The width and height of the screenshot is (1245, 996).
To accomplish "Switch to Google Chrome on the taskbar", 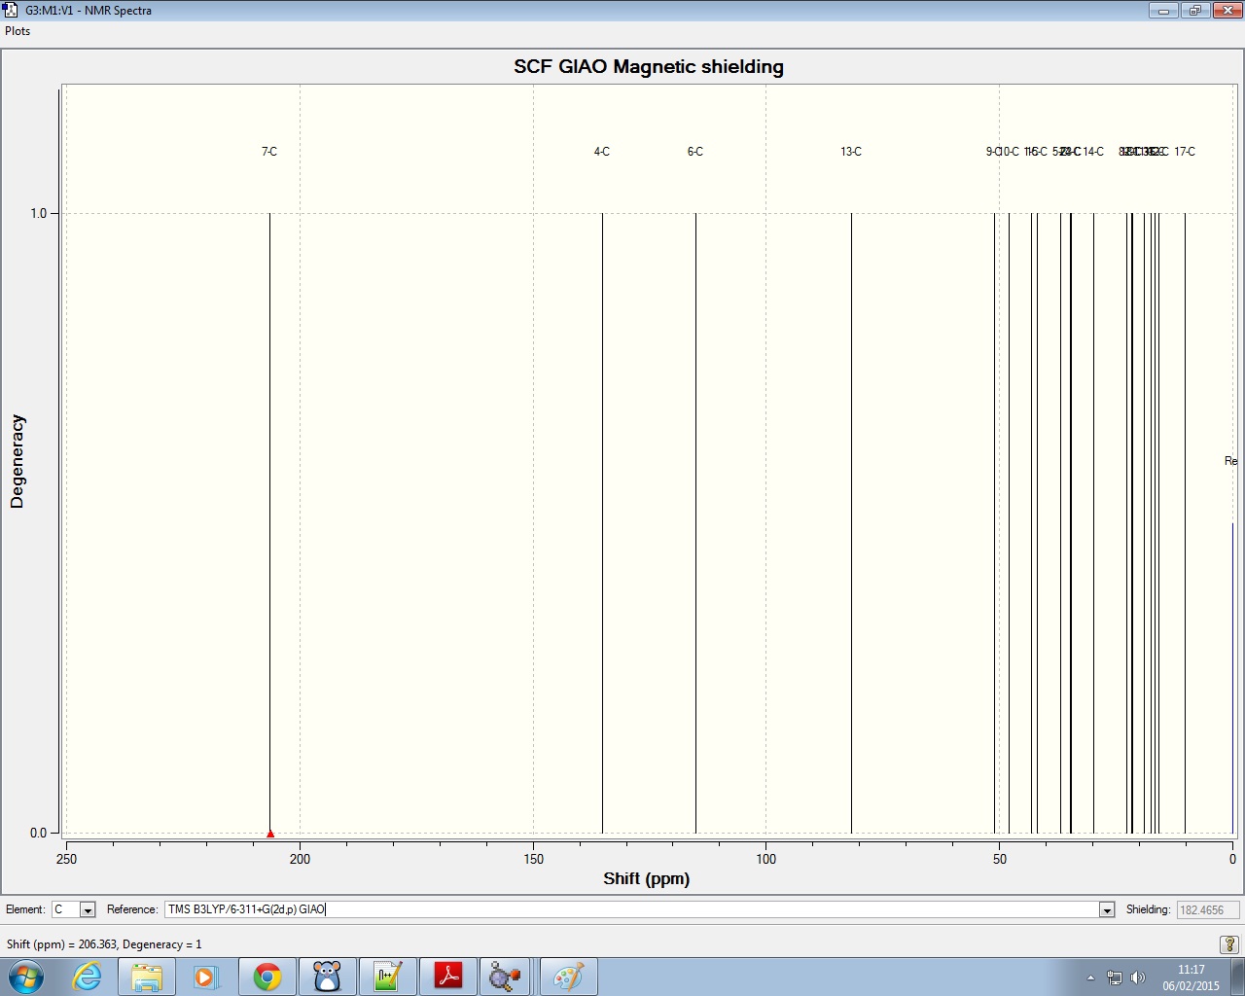I will [267, 977].
